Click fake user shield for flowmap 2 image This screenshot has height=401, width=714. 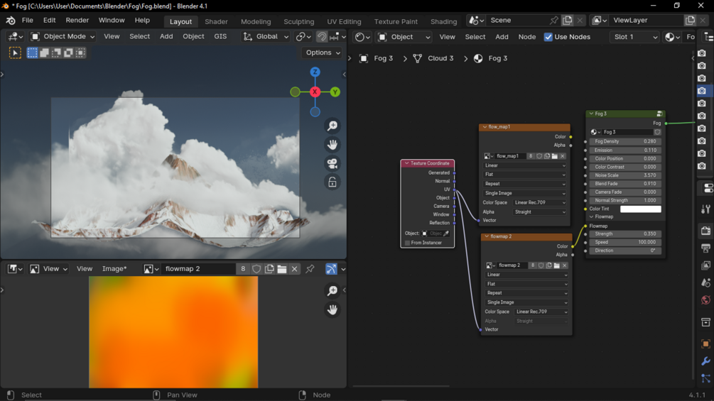256,269
